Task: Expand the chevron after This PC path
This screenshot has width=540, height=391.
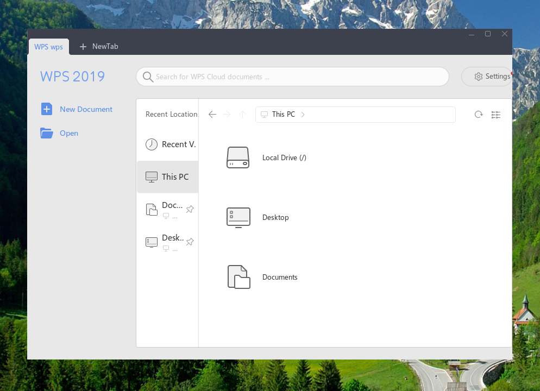Action: (x=303, y=115)
